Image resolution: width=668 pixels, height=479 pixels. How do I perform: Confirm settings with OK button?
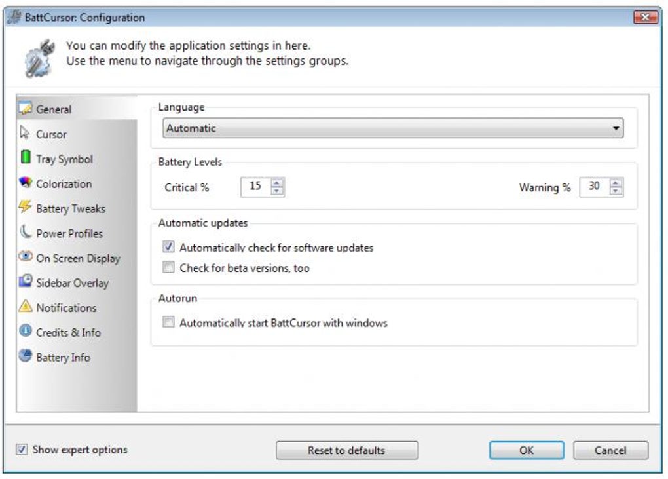click(x=527, y=450)
